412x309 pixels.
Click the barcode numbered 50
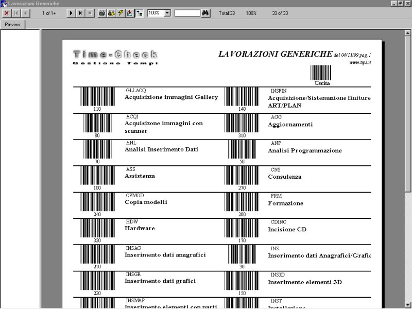242,149
